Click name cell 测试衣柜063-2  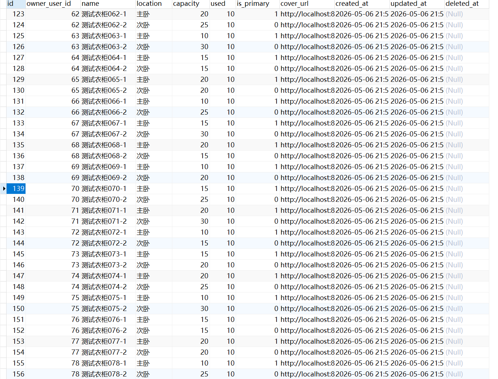[108, 47]
